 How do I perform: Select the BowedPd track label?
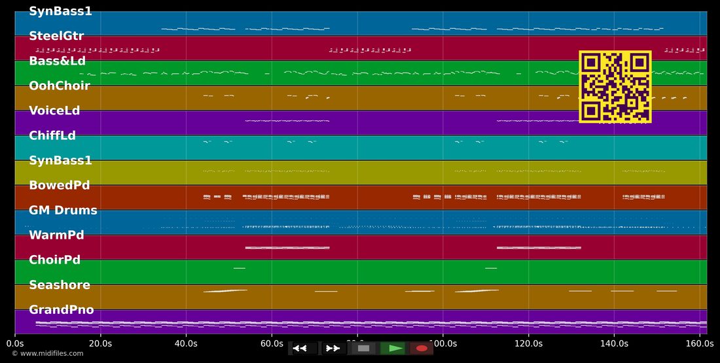click(x=59, y=185)
